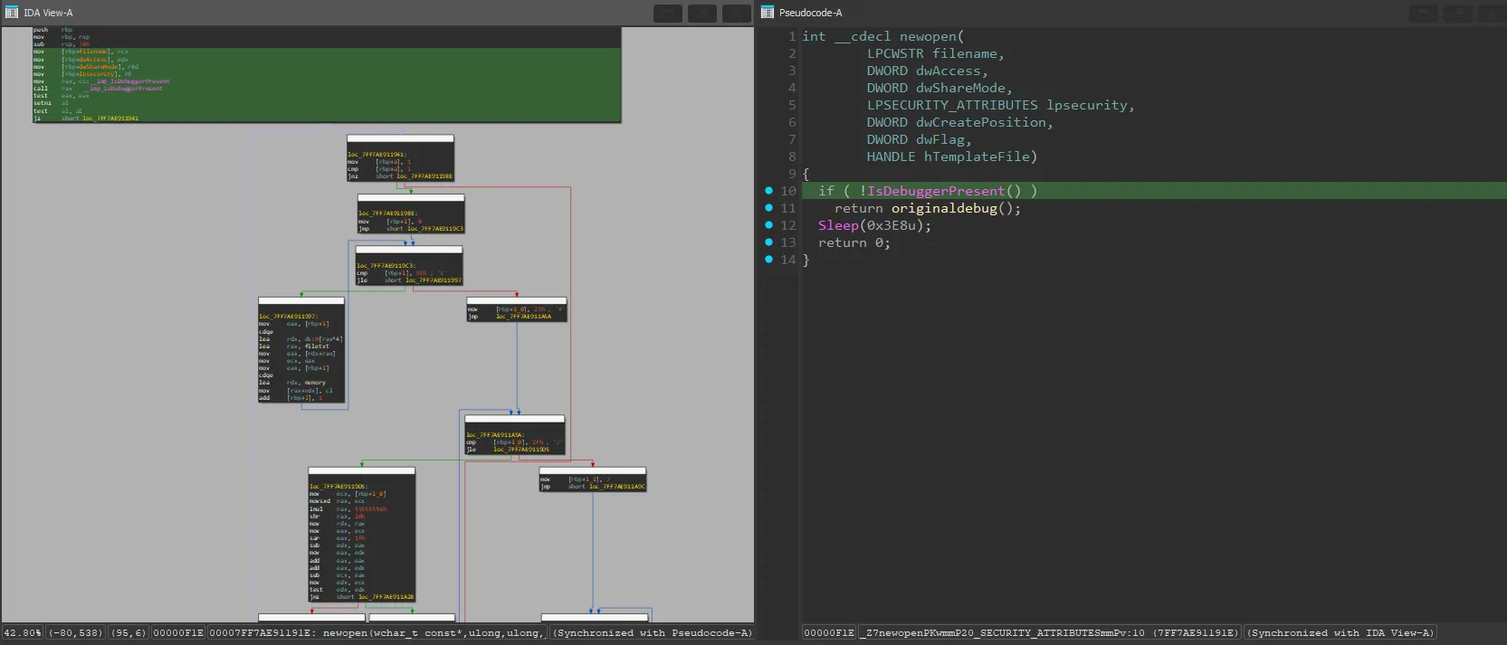Toggle breakpoint dot on line 11

pos(768,208)
